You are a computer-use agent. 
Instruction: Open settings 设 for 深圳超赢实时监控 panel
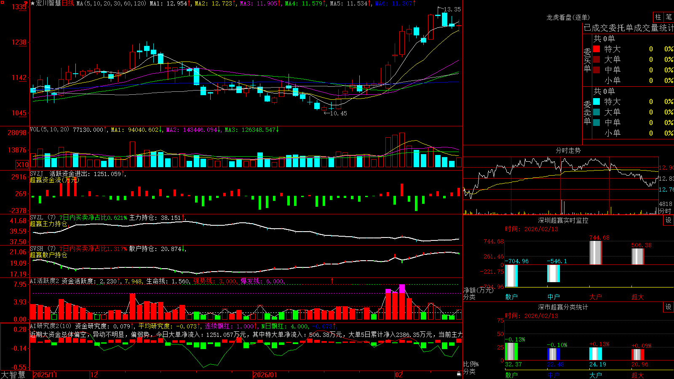pyautogui.click(x=669, y=220)
